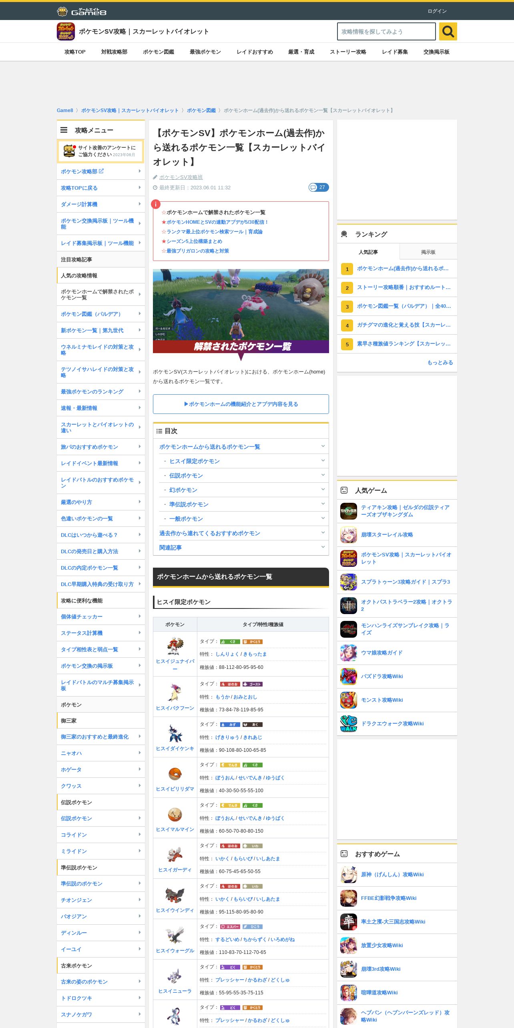The height and width of the screenshot is (1028, 514).
Task: Expand 幻ポケモン chevron in 目次
Action: point(323,490)
